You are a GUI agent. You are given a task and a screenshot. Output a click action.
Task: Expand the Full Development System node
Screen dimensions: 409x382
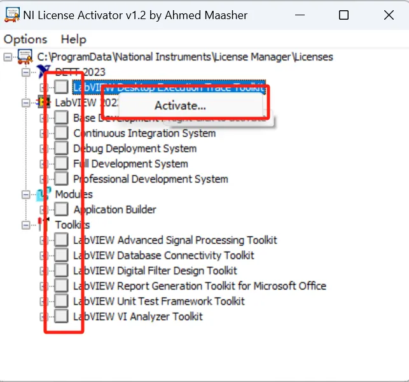click(x=43, y=164)
